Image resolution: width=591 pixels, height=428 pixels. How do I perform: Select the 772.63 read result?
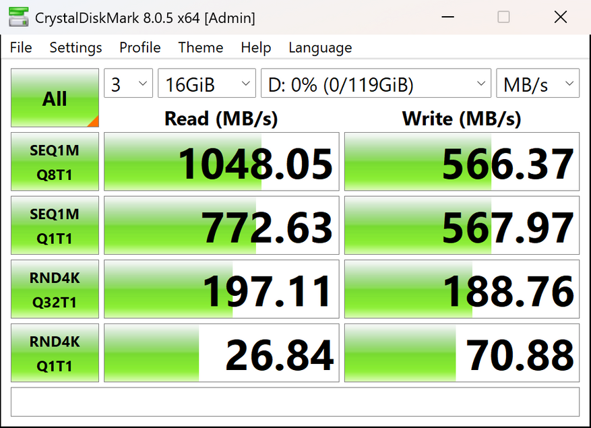click(x=222, y=226)
